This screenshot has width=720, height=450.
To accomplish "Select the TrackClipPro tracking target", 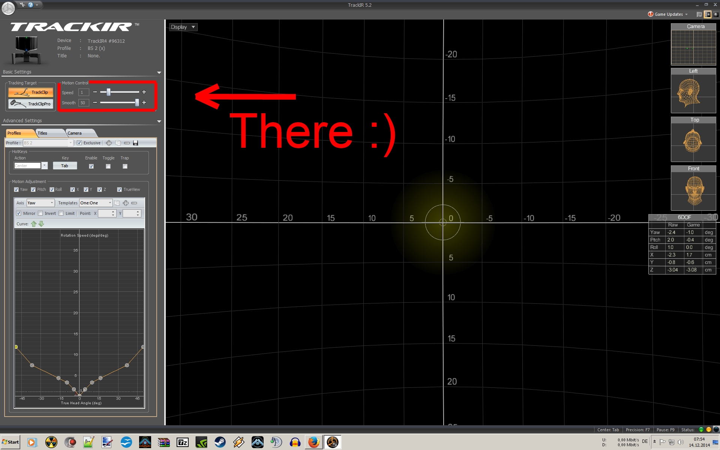I will tap(31, 104).
